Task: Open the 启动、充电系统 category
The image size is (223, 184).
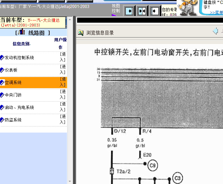Action: point(19,107)
